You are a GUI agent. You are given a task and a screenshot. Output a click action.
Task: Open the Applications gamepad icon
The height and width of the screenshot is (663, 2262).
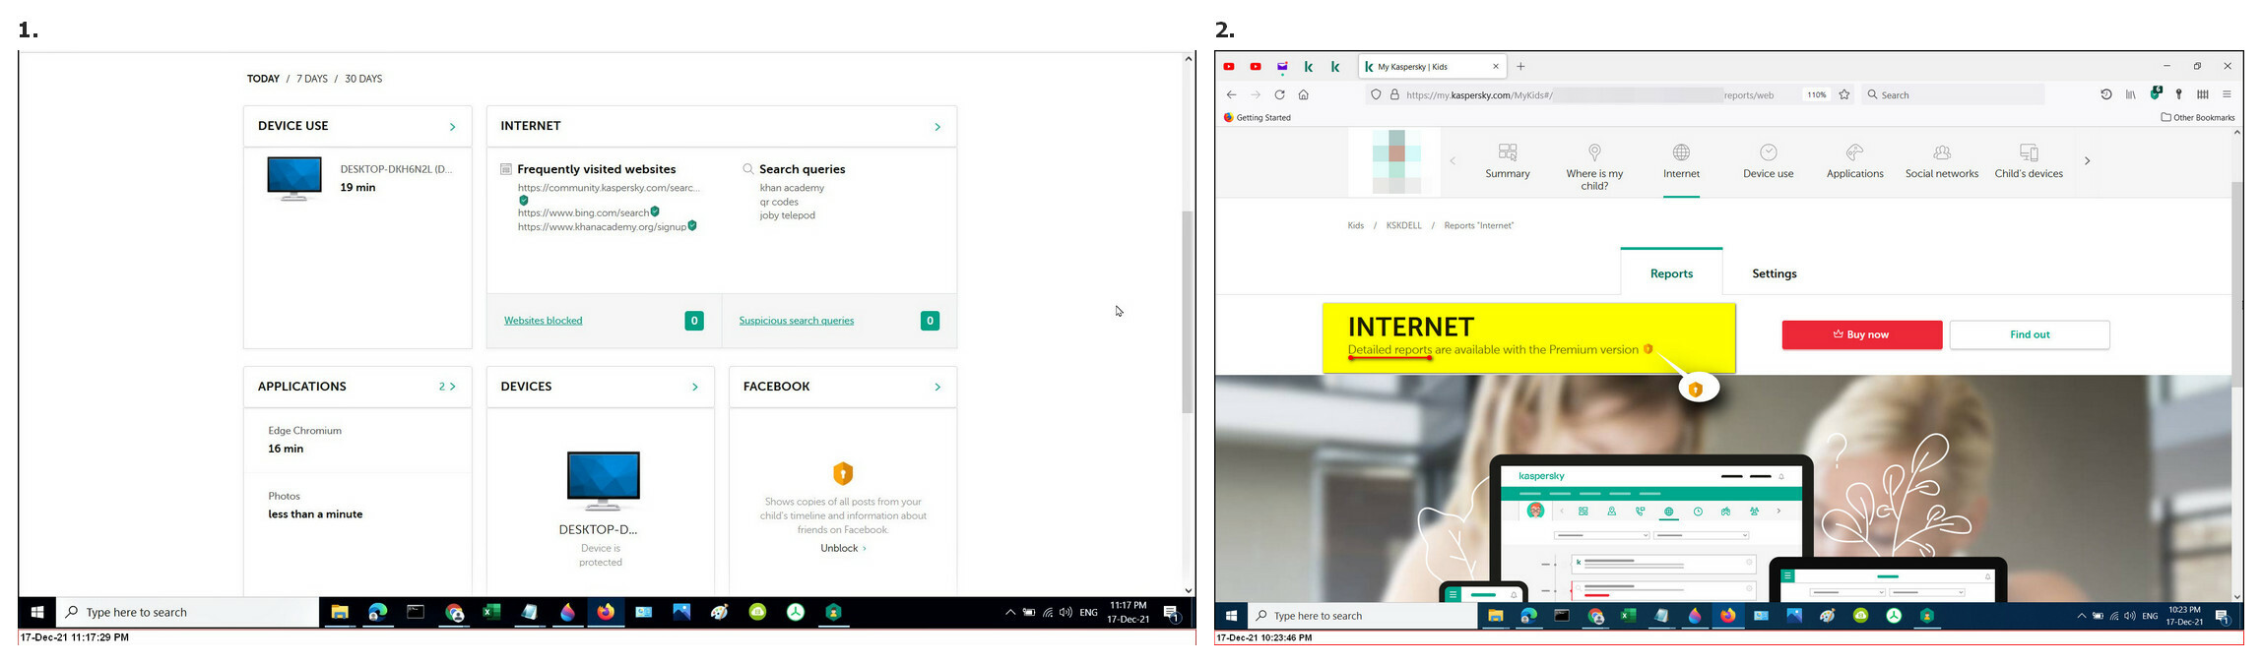point(1854,152)
